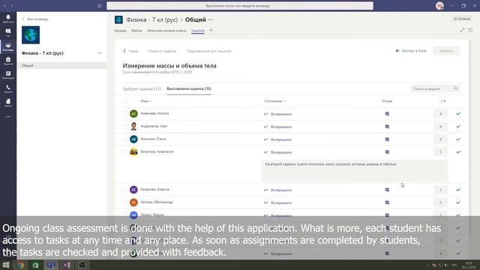Click the reload tab icon

(470, 30)
